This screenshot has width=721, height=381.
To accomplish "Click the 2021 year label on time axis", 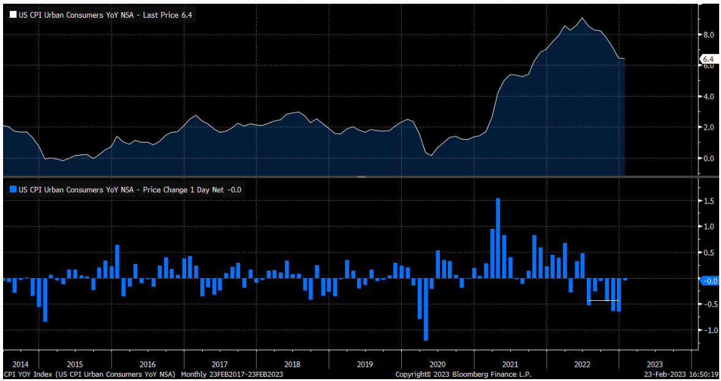I will [510, 364].
